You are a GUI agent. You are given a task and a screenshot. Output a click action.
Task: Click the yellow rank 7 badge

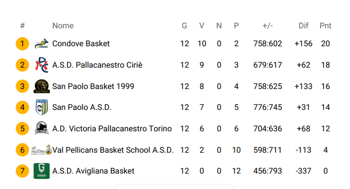tap(22, 171)
